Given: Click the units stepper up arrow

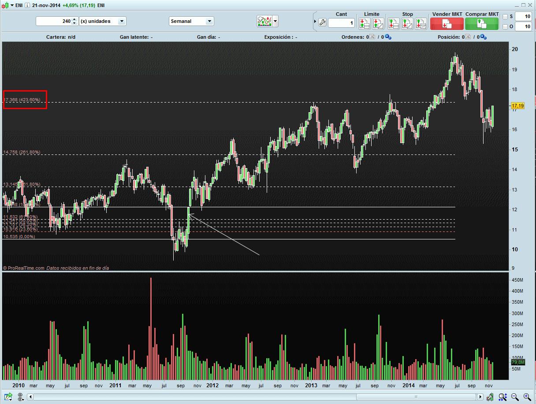Looking at the screenshot, I should (x=74, y=19).
